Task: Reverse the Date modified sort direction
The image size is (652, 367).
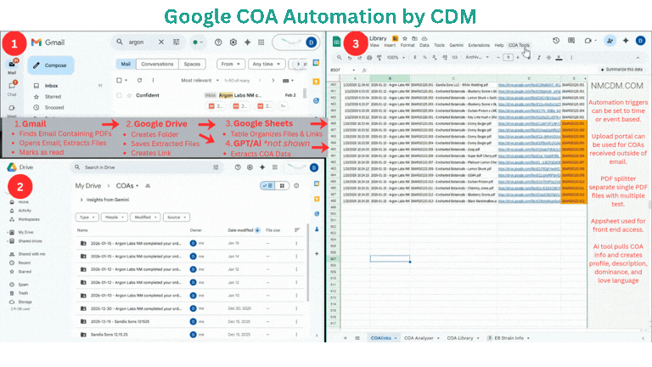Action: tap(257, 230)
